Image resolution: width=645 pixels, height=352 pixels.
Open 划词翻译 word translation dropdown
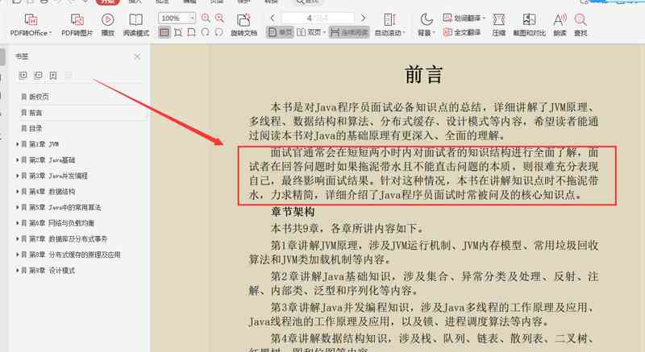464,18
